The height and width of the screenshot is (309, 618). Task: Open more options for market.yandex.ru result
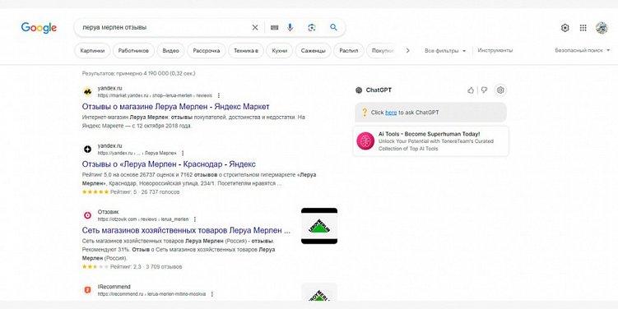click(219, 95)
